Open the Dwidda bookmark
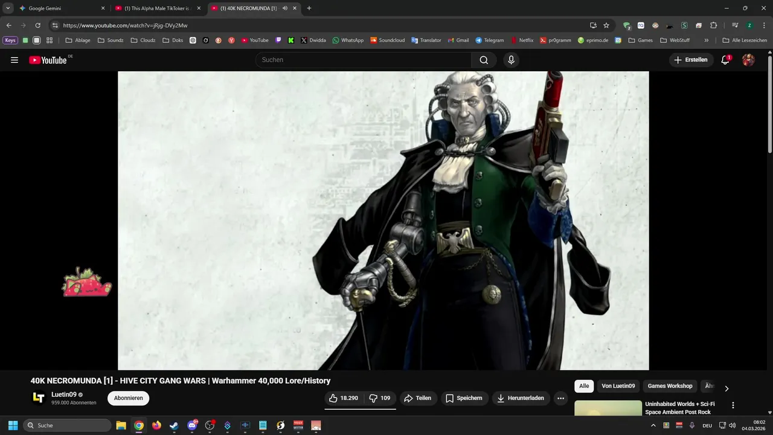This screenshot has width=773, height=435. 313,40
